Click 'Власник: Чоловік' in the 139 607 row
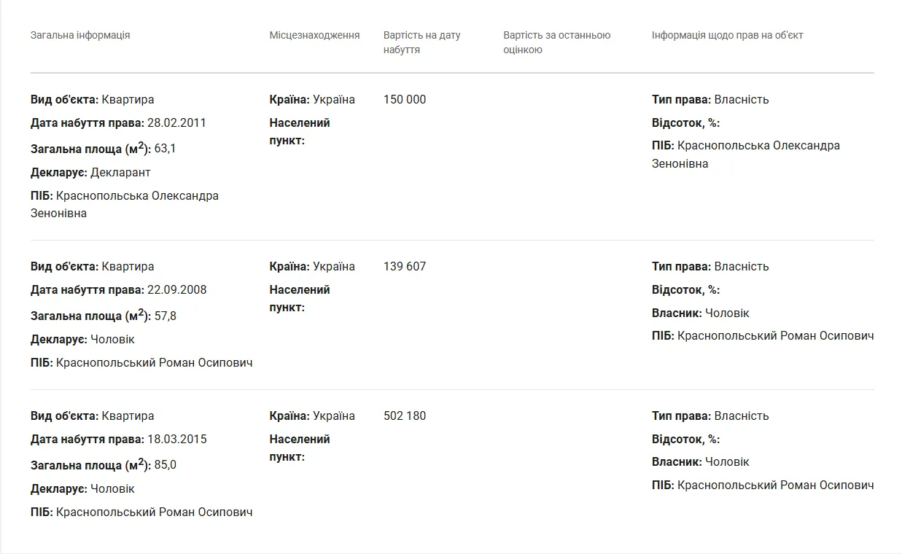Screen dimensions: 902x554 pos(700,313)
